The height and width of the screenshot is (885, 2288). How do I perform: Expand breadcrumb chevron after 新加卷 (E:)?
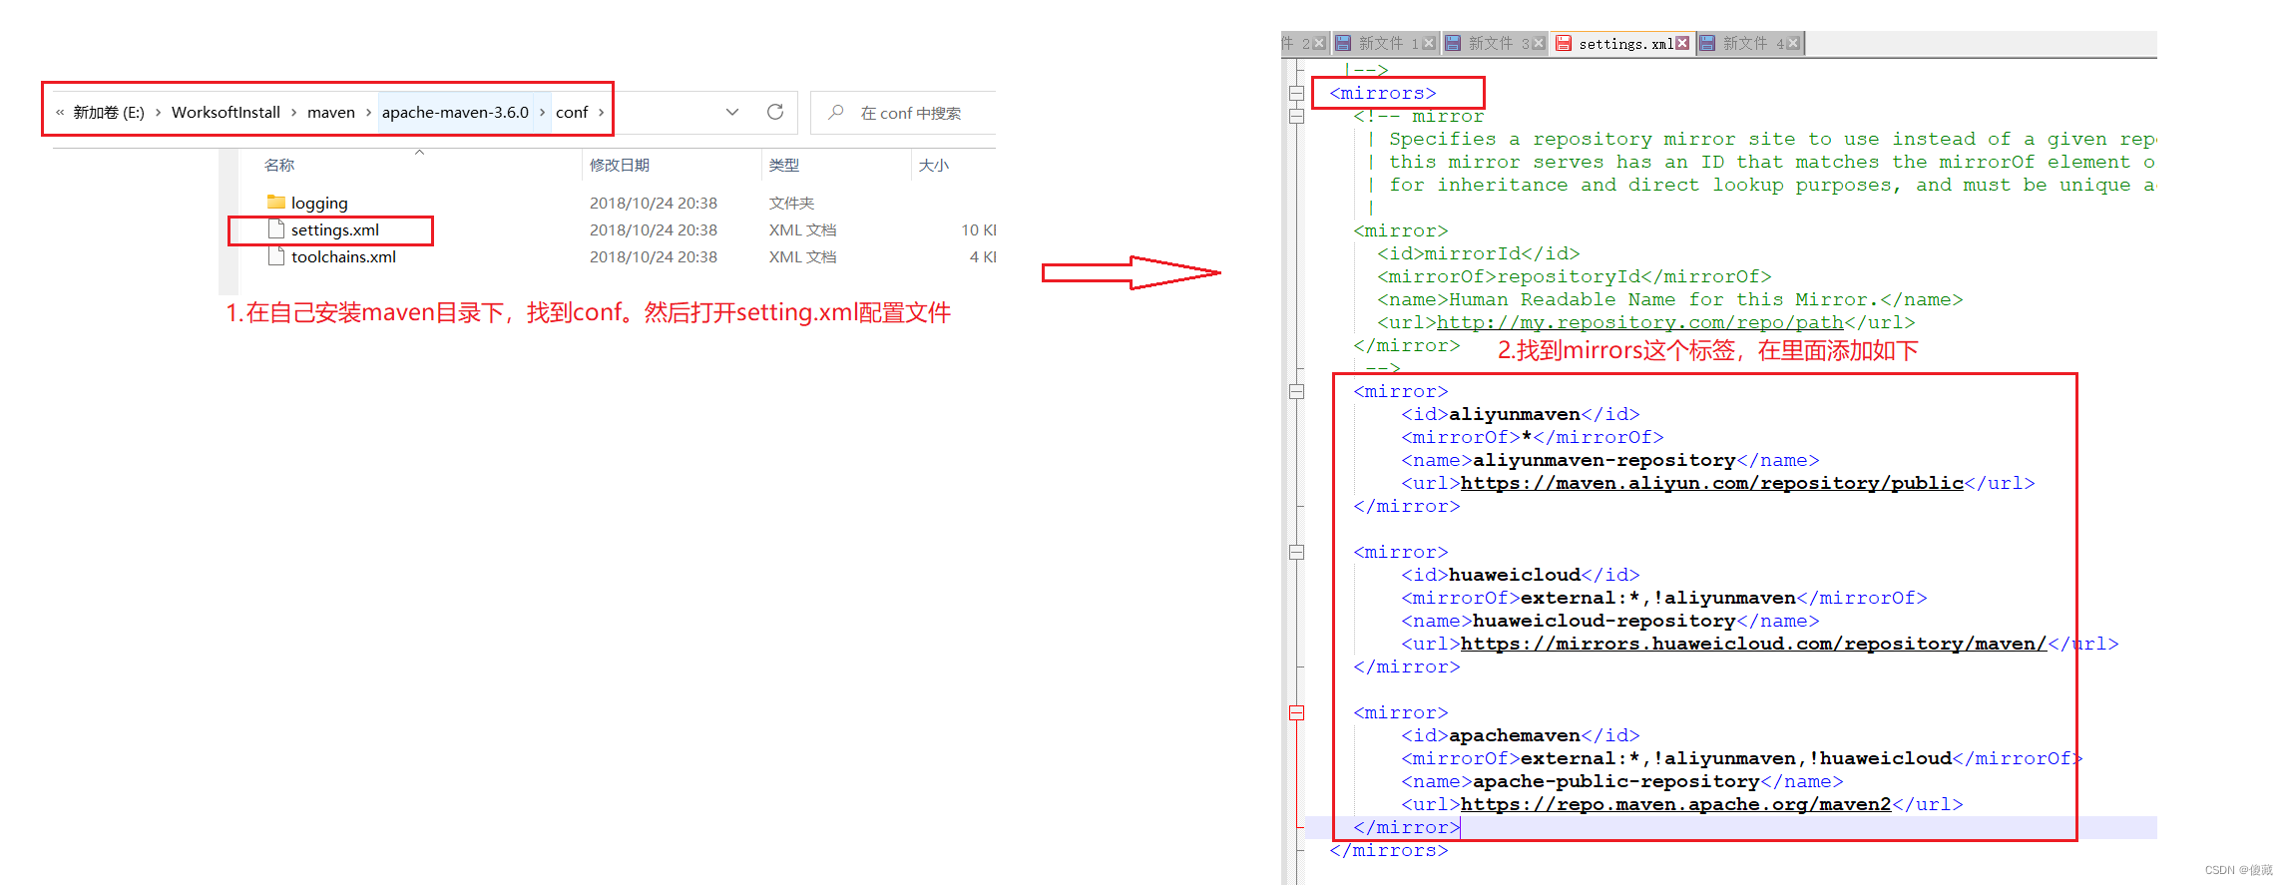pyautogui.click(x=158, y=112)
